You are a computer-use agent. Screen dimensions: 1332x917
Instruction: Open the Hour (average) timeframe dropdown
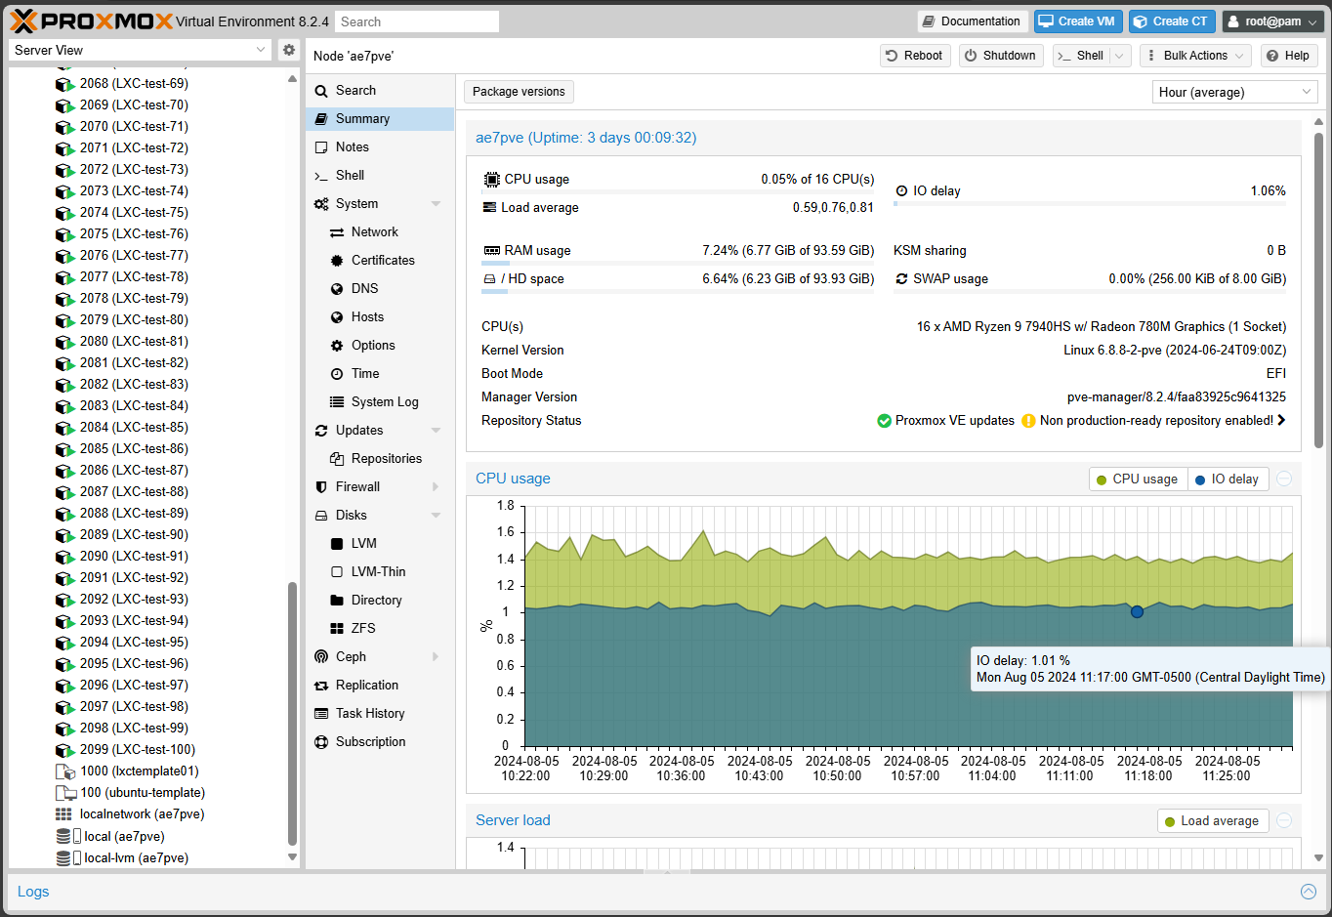pos(1234,92)
